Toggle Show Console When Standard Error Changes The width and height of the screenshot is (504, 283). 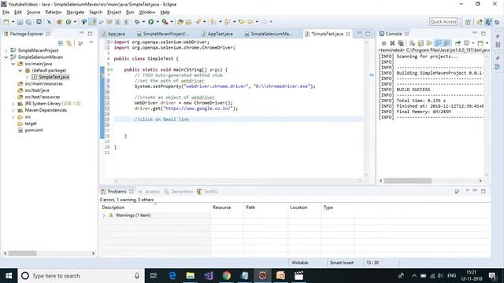(447, 43)
